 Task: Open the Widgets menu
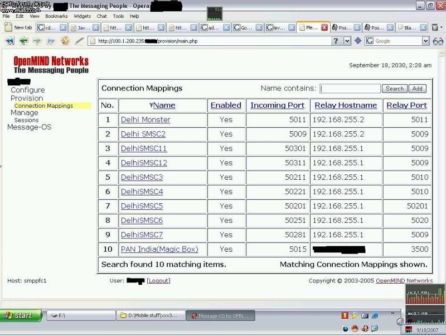(x=82, y=16)
